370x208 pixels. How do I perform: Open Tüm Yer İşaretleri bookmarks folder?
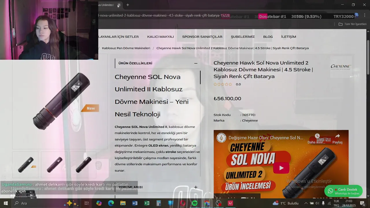tap(352, 24)
